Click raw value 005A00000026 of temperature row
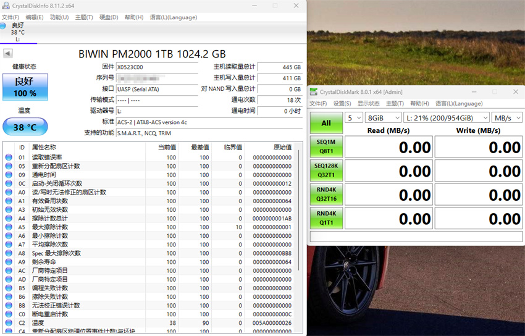This screenshot has width=525, height=336. [272, 322]
